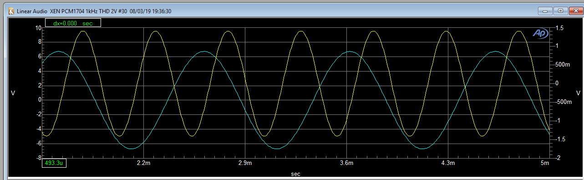584x180 pixels.
Task: Click the left axis V unit label
Action: click(13, 93)
